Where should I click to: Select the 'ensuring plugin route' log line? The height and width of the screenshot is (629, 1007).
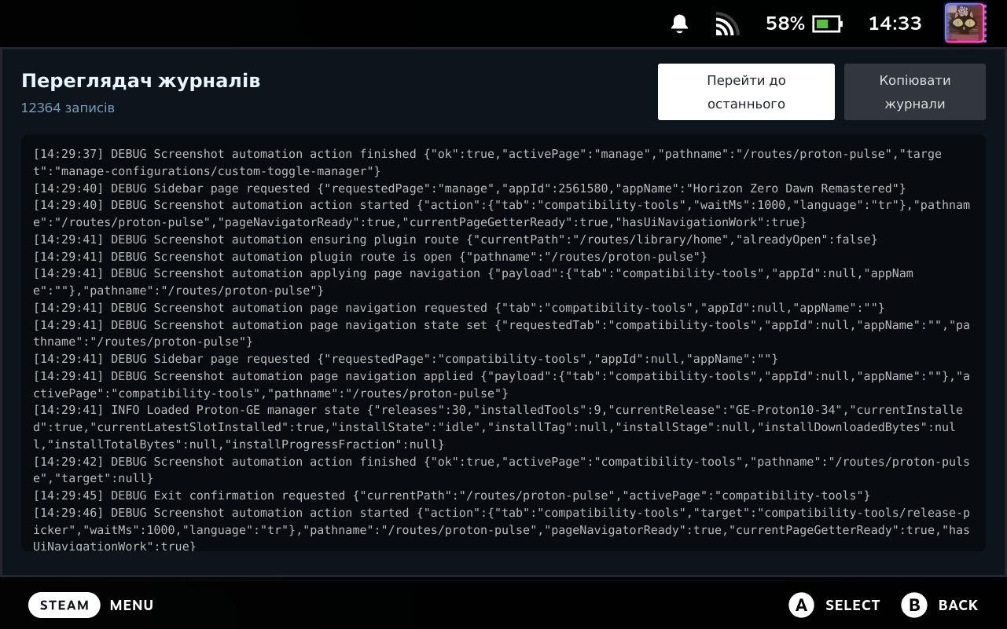(x=455, y=240)
